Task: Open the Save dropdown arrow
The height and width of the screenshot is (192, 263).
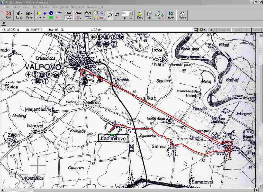Action: click(x=32, y=14)
